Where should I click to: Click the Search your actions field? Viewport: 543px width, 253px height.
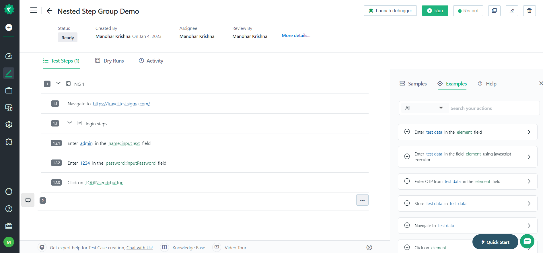(x=494, y=108)
